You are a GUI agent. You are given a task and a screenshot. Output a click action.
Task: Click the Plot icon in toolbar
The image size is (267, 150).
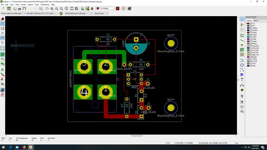(24, 8)
